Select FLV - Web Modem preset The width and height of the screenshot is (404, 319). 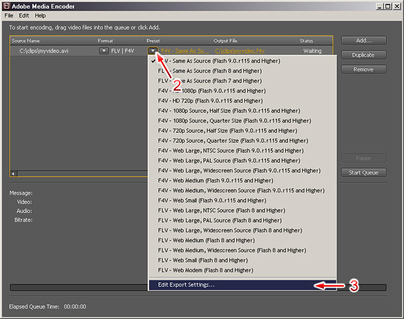point(242,270)
